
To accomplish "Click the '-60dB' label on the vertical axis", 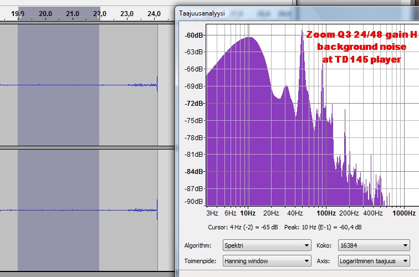I will click(194, 35).
